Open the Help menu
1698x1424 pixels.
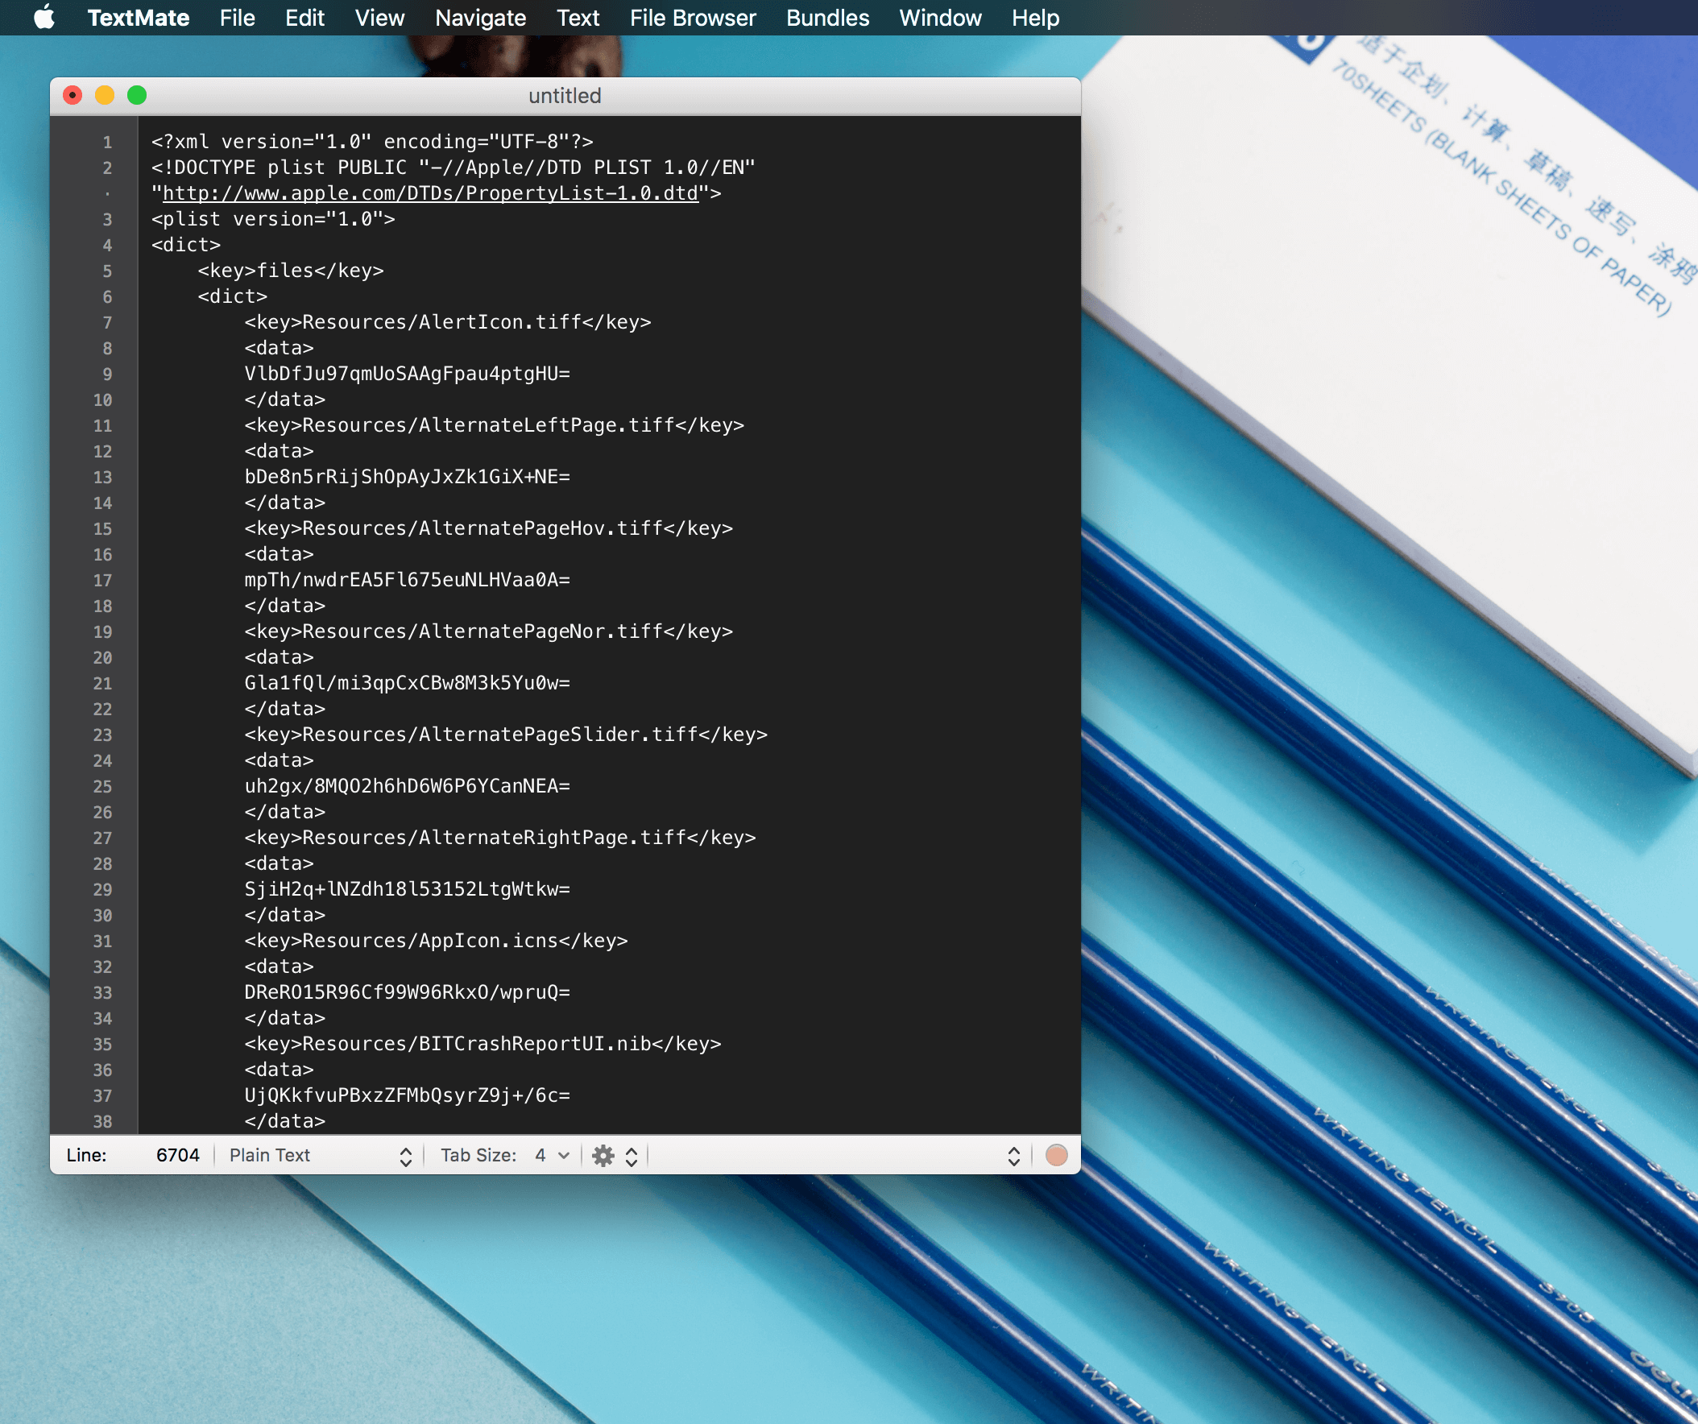[x=1035, y=18]
